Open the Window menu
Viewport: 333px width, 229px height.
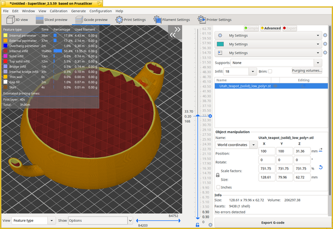(28, 11)
